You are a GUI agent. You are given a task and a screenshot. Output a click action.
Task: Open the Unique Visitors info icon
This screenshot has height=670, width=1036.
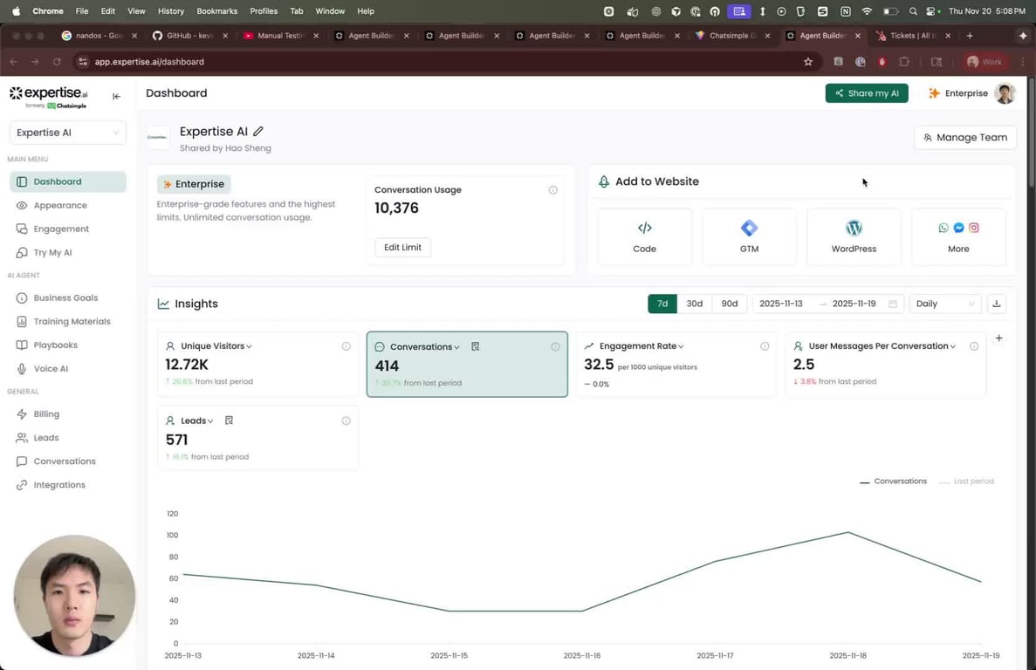point(346,345)
